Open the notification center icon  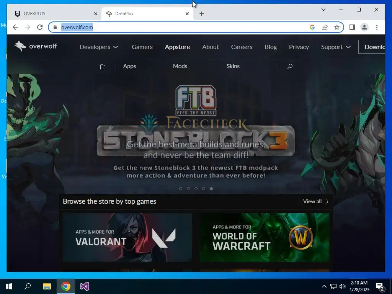[380, 287]
